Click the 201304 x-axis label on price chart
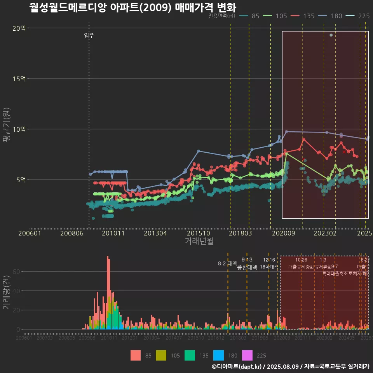Viewport: 373px width, 373px height. pyautogui.click(x=155, y=233)
